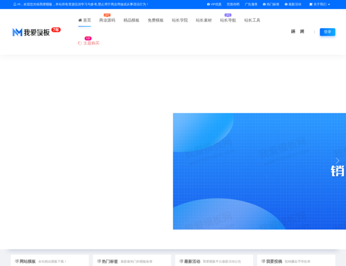Open the 站长学院 menu item
The image size is (346, 266).
coord(179,20)
